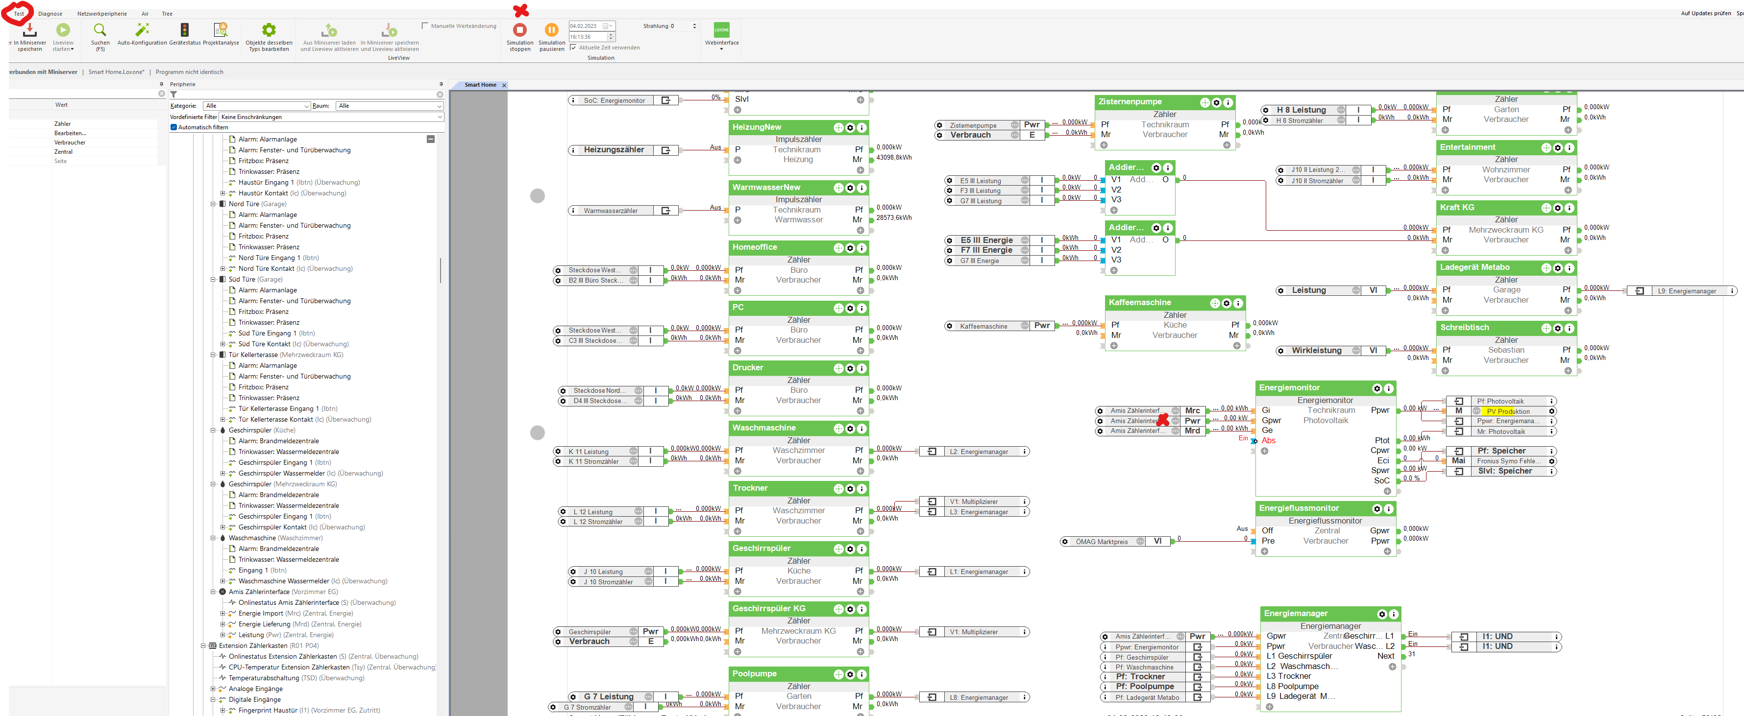Collapse the Amis Zählerinterface tree node
This screenshot has width=1744, height=716.
point(213,592)
